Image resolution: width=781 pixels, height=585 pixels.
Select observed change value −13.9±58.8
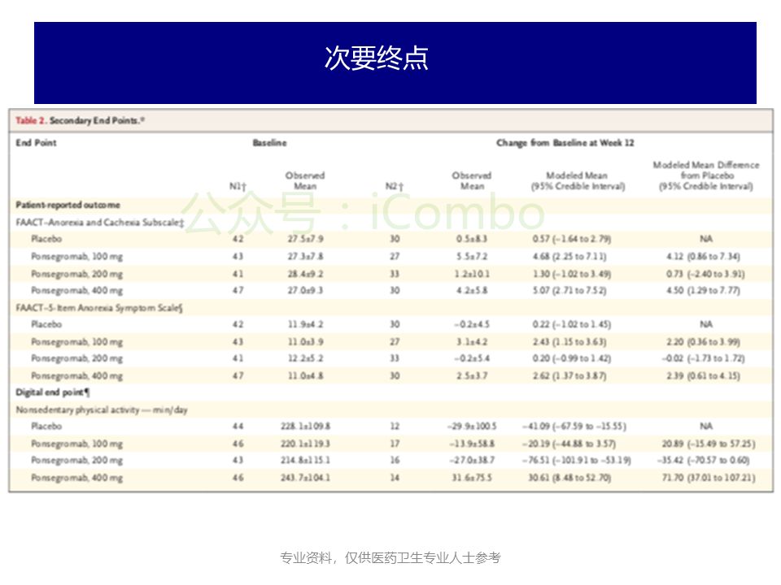click(472, 444)
